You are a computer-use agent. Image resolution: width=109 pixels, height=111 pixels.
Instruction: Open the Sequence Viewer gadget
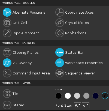tap(60, 73)
